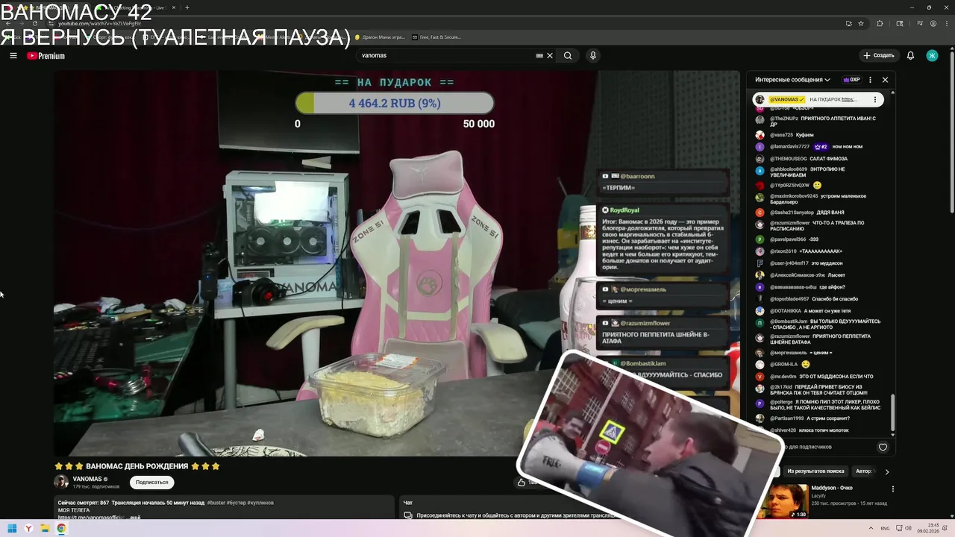Click the stream title 'ВАНОМАС ДЕНЬ РОЖДЕНИЯ'
This screenshot has height=537, width=955.
coord(138,466)
